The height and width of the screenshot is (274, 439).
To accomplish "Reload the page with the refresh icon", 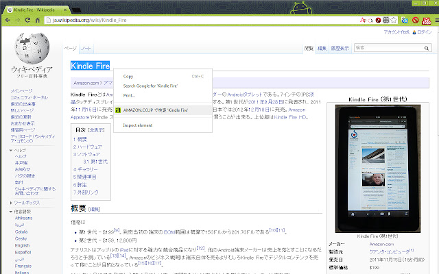I will tap(31, 21).
